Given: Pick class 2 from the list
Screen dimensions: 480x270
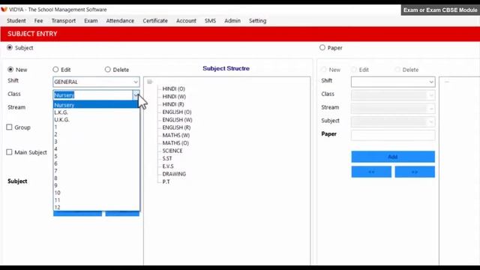Looking at the screenshot, I should tap(96, 134).
